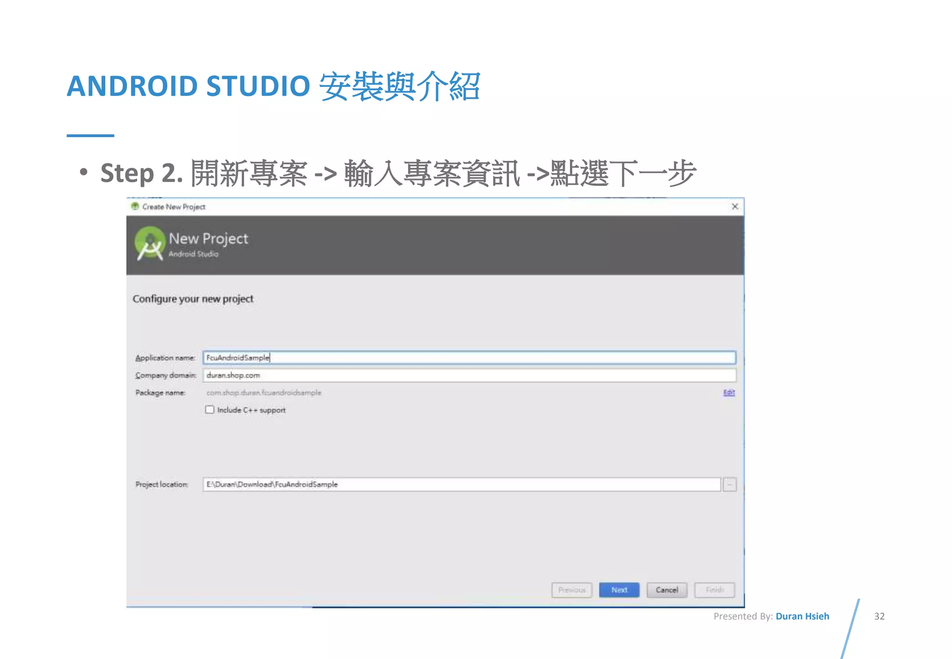Click the 'Package name:' label
Image resolution: width=952 pixels, height=659 pixels.
click(160, 393)
